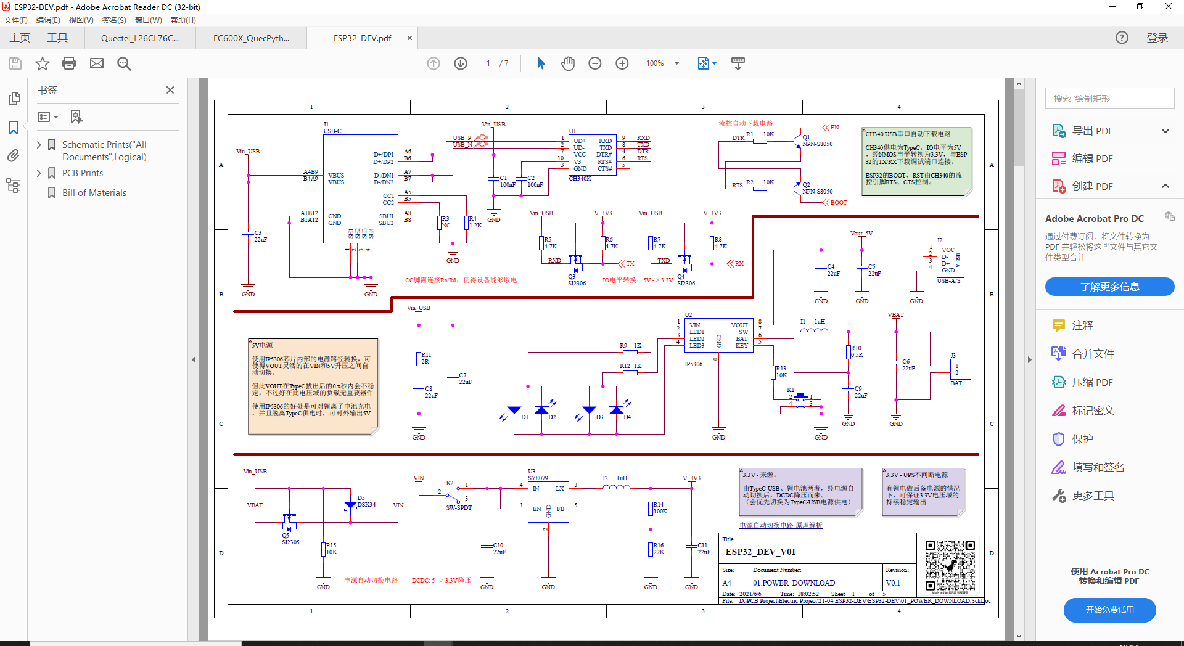
Task: Click the 了解更多信息 button
Action: tap(1109, 286)
